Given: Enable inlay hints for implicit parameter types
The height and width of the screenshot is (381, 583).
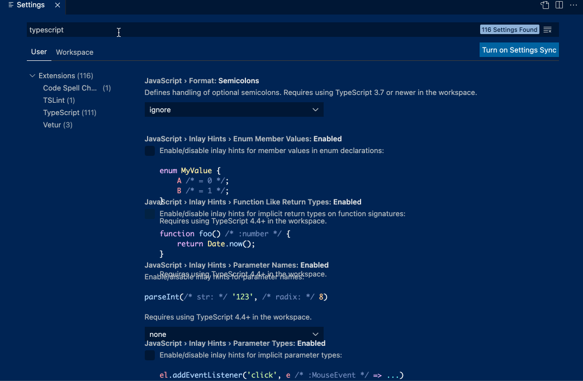Looking at the screenshot, I should 149,355.
